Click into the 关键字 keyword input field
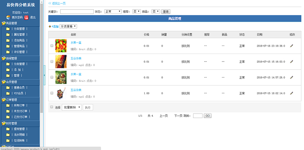The height and width of the screenshot is (150, 304). click(77, 12)
